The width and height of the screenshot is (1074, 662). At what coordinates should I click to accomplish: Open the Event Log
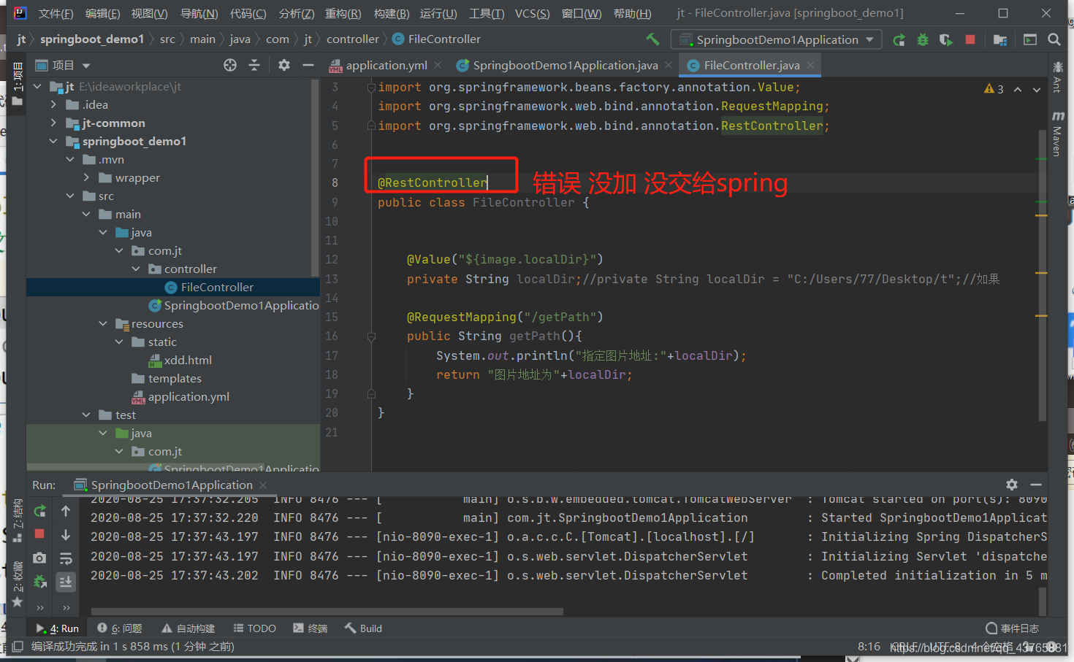(1013, 628)
